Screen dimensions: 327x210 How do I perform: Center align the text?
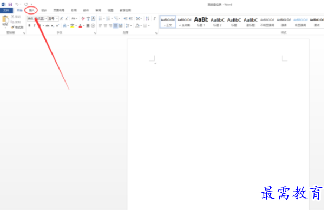(106, 26)
